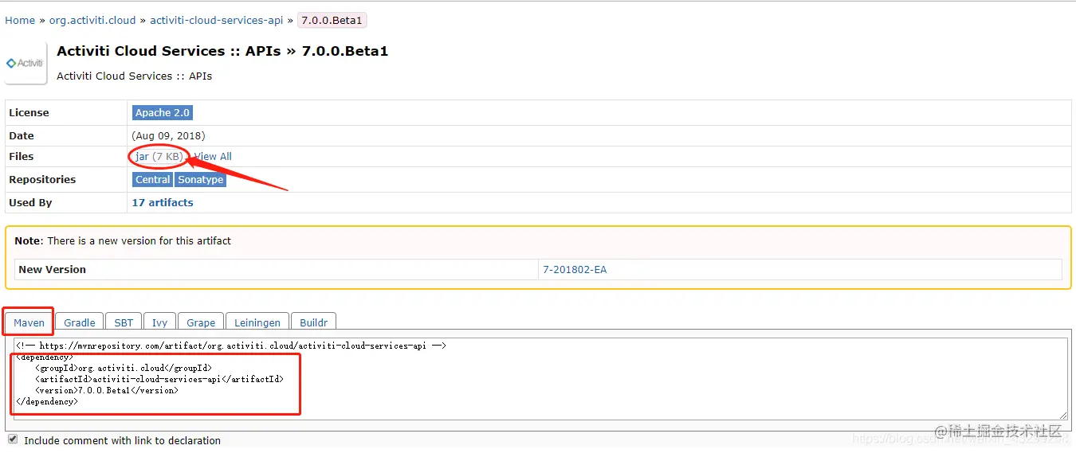This screenshot has height=453, width=1076.
Task: Click the Activiti logo image
Action: point(26,64)
